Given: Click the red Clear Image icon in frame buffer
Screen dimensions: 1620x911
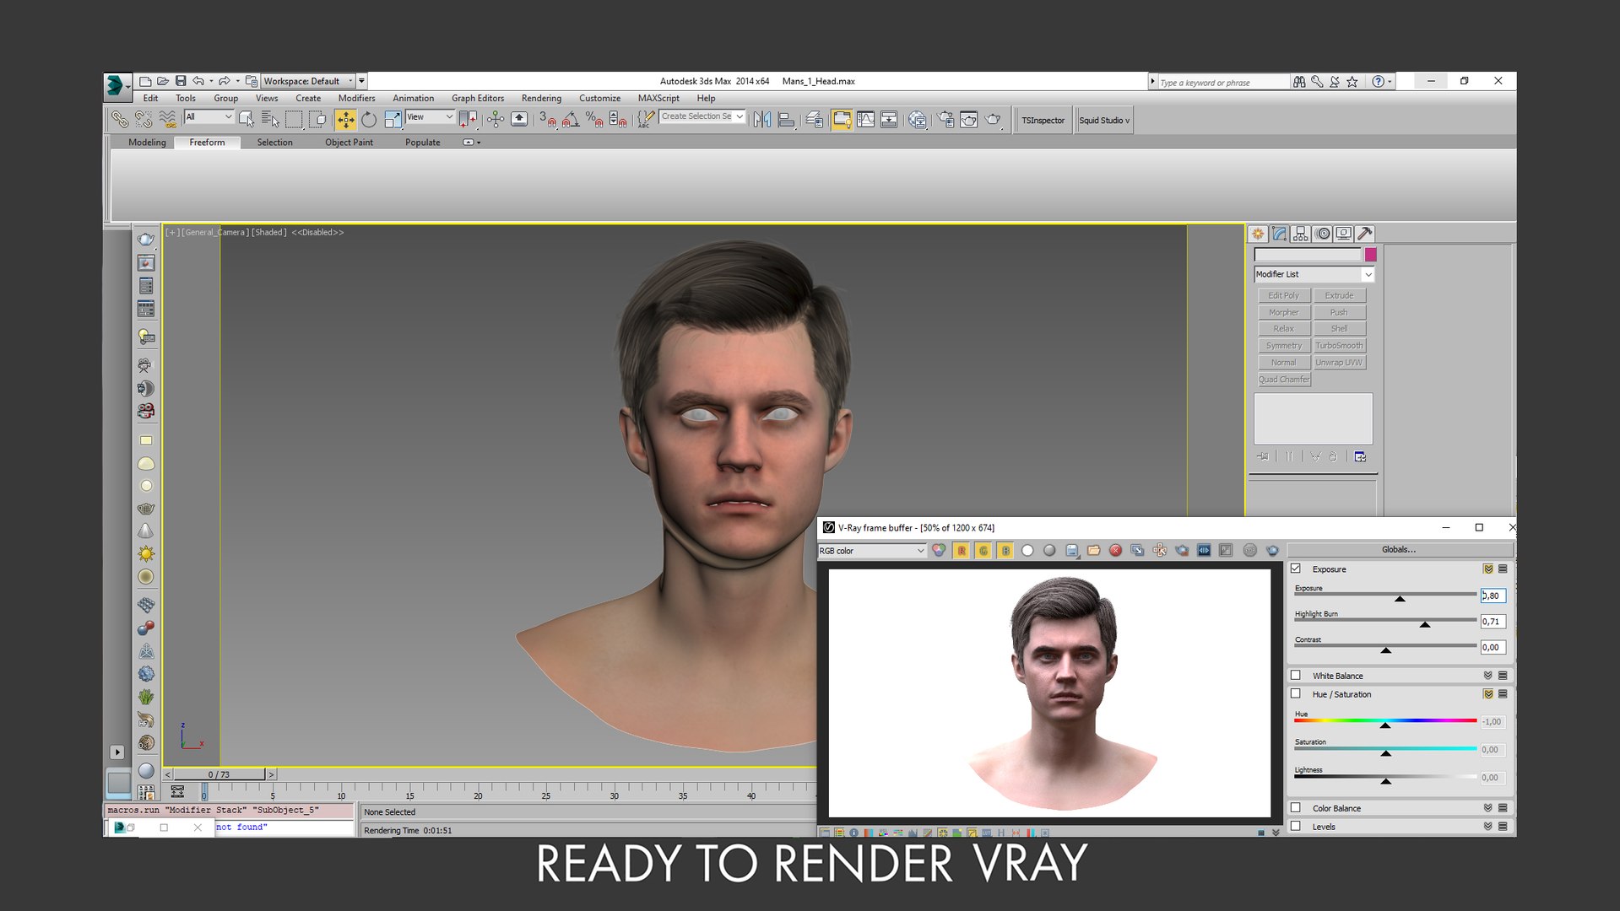Looking at the screenshot, I should click(1115, 550).
